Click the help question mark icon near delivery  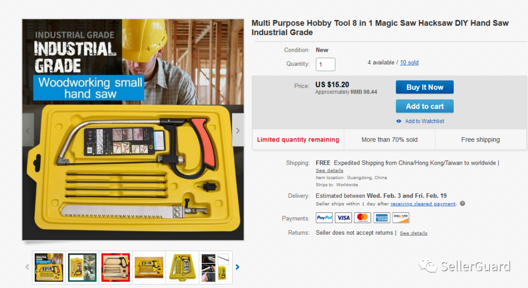tap(462, 204)
